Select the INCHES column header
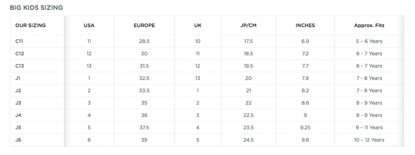Image resolution: width=415 pixels, height=155 pixels. pyautogui.click(x=305, y=25)
